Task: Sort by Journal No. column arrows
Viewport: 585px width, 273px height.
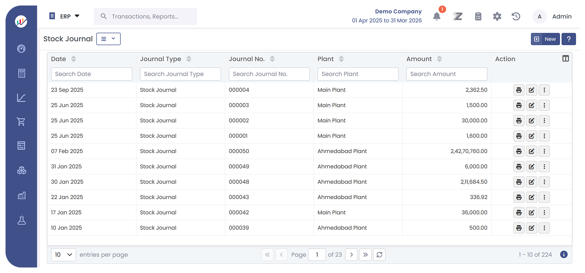Action: (272, 59)
